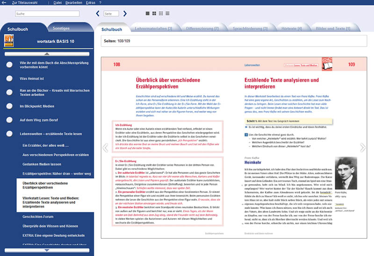Open 'Aus verschiedenen Perspektiven erzählen'
This screenshot has width=374, height=256.
[56, 155]
